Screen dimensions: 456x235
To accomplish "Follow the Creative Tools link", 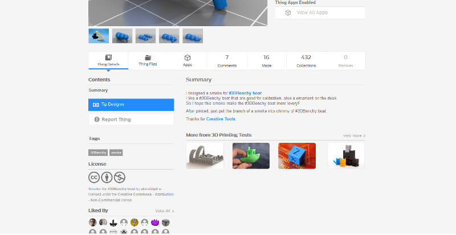I will 222,118.
